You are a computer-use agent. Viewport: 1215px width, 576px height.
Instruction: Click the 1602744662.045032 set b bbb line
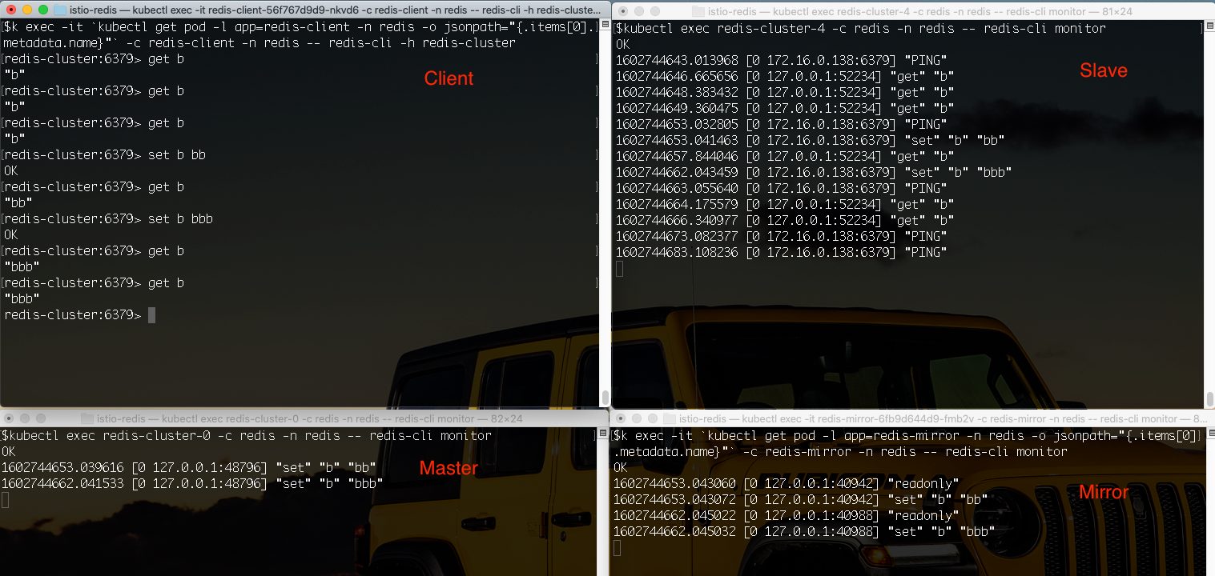[804, 532]
